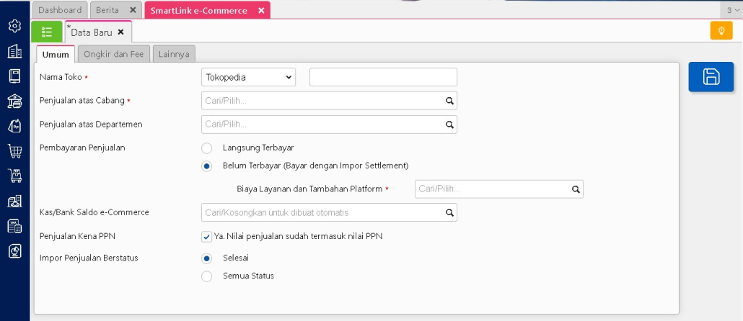This screenshot has height=321, width=743.
Task: Switch to the Lainnya tab
Action: (174, 54)
